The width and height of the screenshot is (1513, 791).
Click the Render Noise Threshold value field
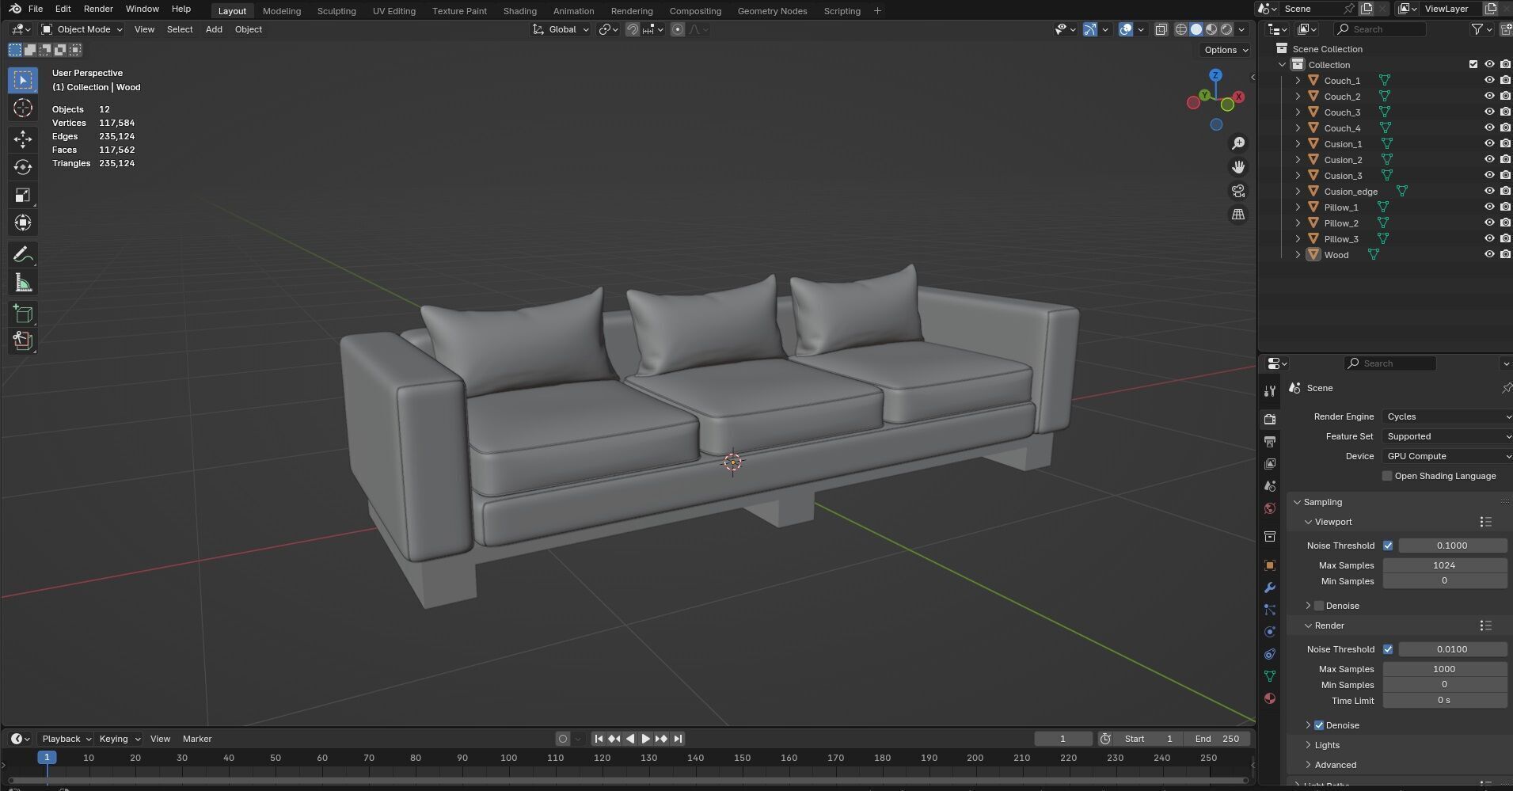click(x=1452, y=649)
